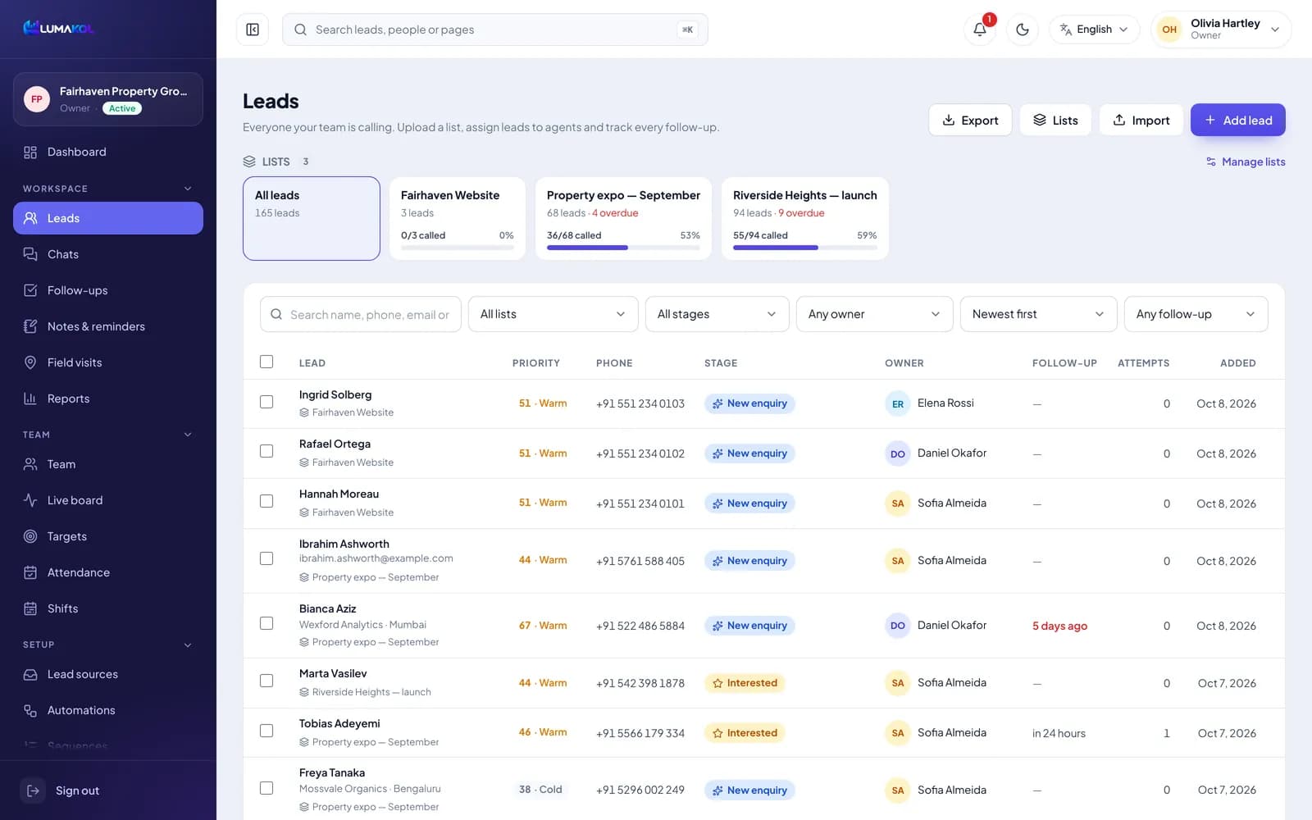Screen dimensions: 1312x820
Task: Check the Rafael Ortega row checkbox
Action: tap(266, 451)
